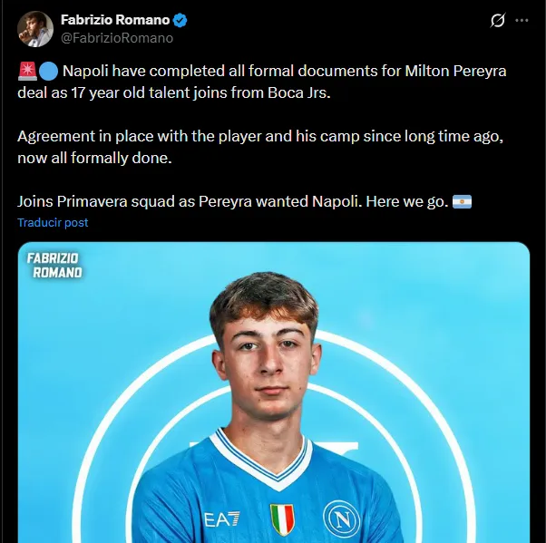Click the player's face in the photo
Screen dimensions: 546x543
click(x=263, y=363)
